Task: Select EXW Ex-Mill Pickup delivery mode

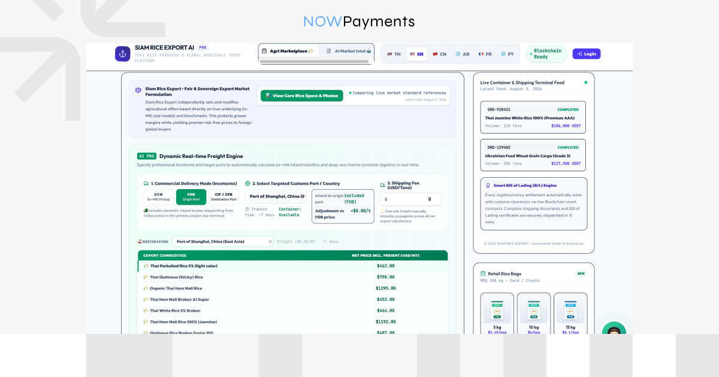Action: pyautogui.click(x=159, y=197)
